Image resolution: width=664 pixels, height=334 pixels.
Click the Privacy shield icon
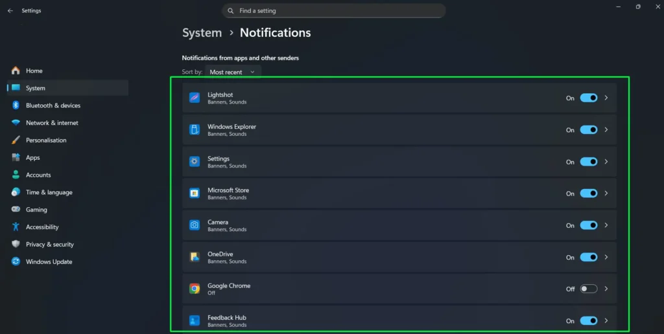tap(16, 244)
